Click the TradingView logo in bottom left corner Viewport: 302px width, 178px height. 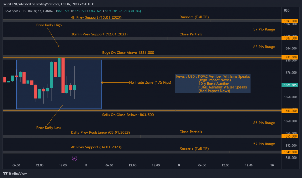click(x=15, y=174)
